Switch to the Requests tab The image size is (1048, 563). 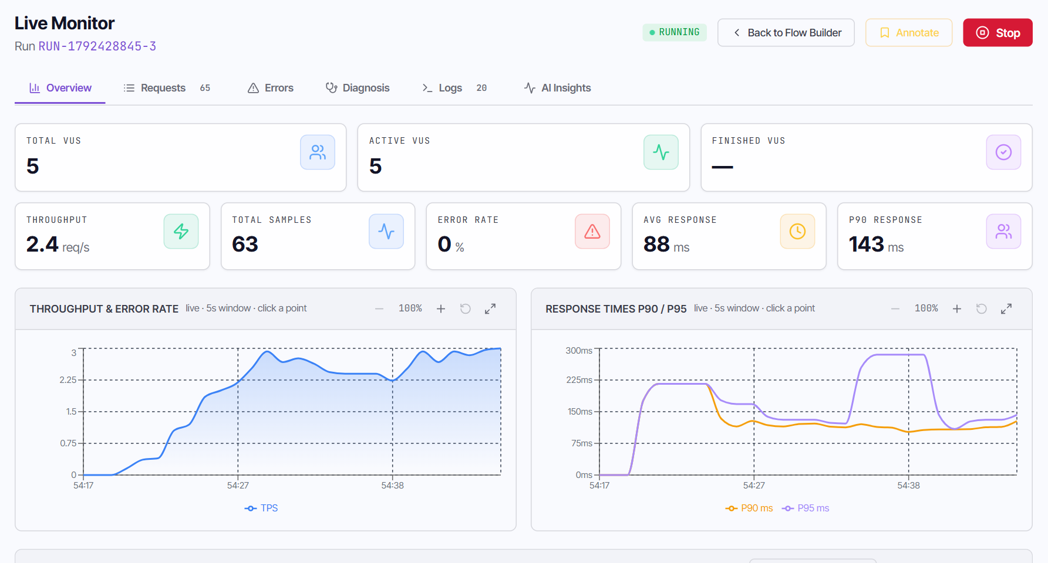(x=167, y=88)
